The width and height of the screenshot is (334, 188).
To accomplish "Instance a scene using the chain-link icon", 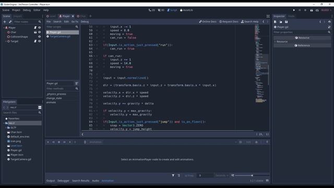I will coord(10,22).
